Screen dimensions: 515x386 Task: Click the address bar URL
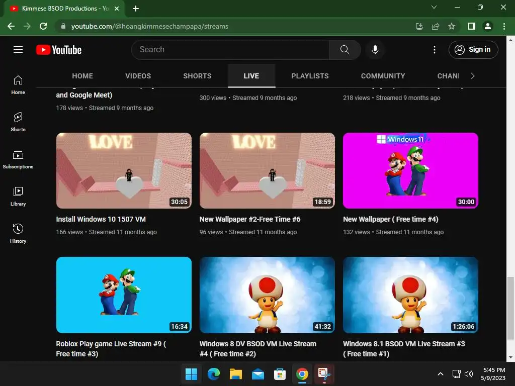(150, 26)
